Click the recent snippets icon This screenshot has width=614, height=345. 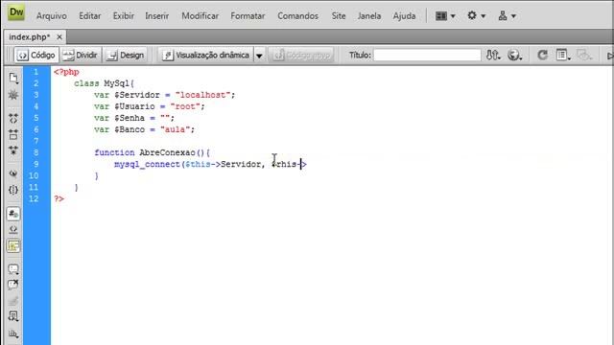coord(13,317)
